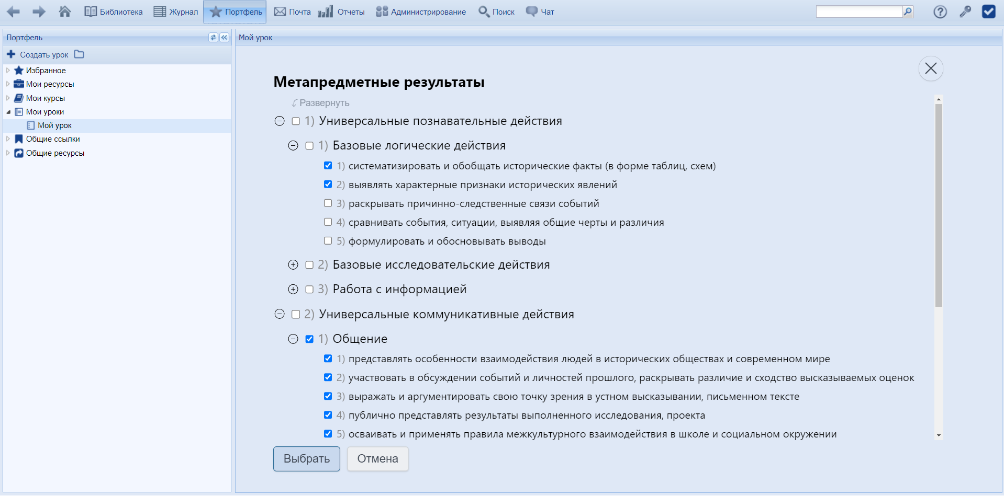This screenshot has width=1004, height=496.
Task: Select the Мои курсы book icon
Action: coord(19,98)
